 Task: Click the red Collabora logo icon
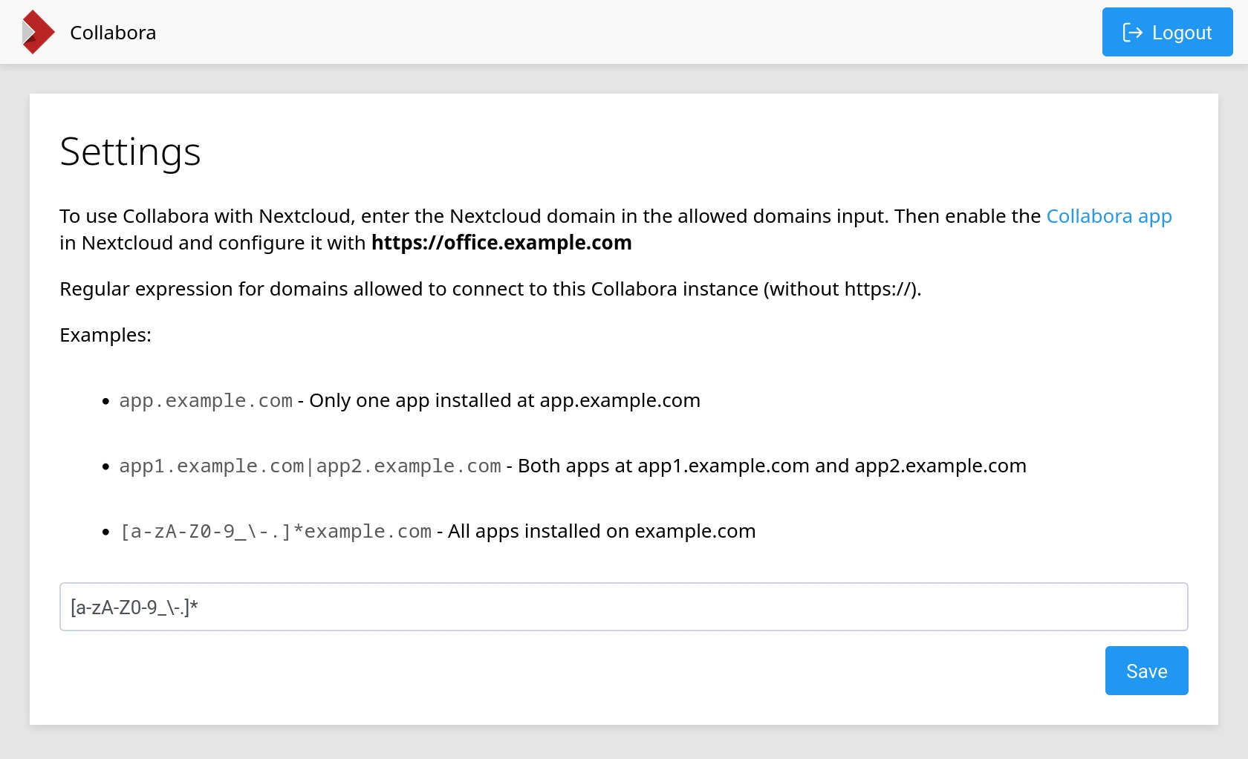(38, 32)
